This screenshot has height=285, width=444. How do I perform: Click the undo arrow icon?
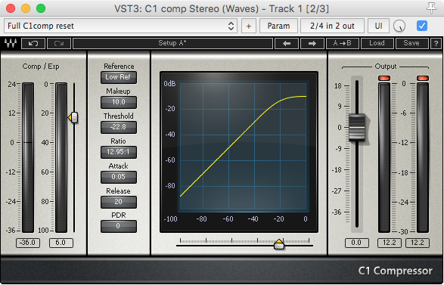33,43
